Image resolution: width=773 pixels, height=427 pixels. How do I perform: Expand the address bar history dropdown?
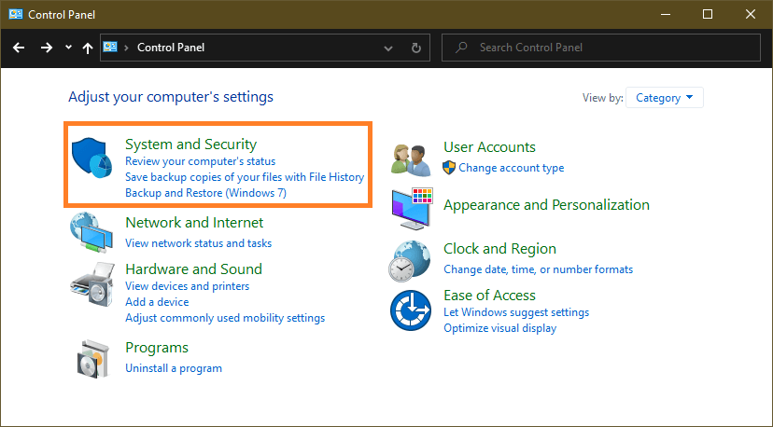388,48
